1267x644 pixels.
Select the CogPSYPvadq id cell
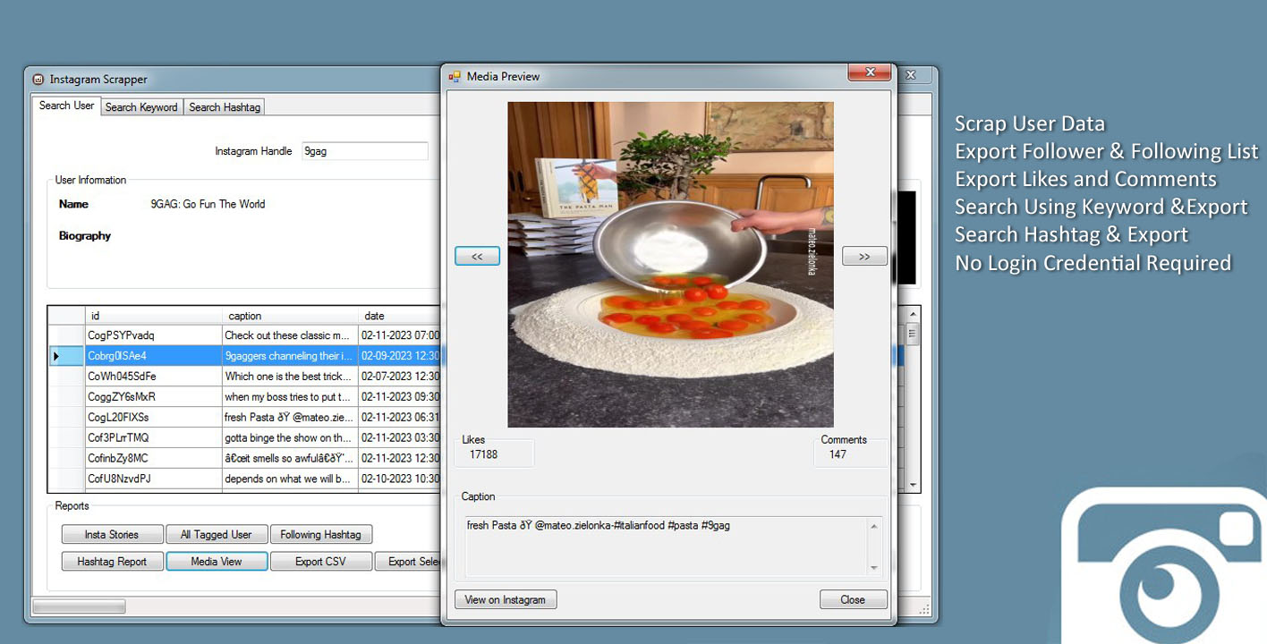pos(153,335)
